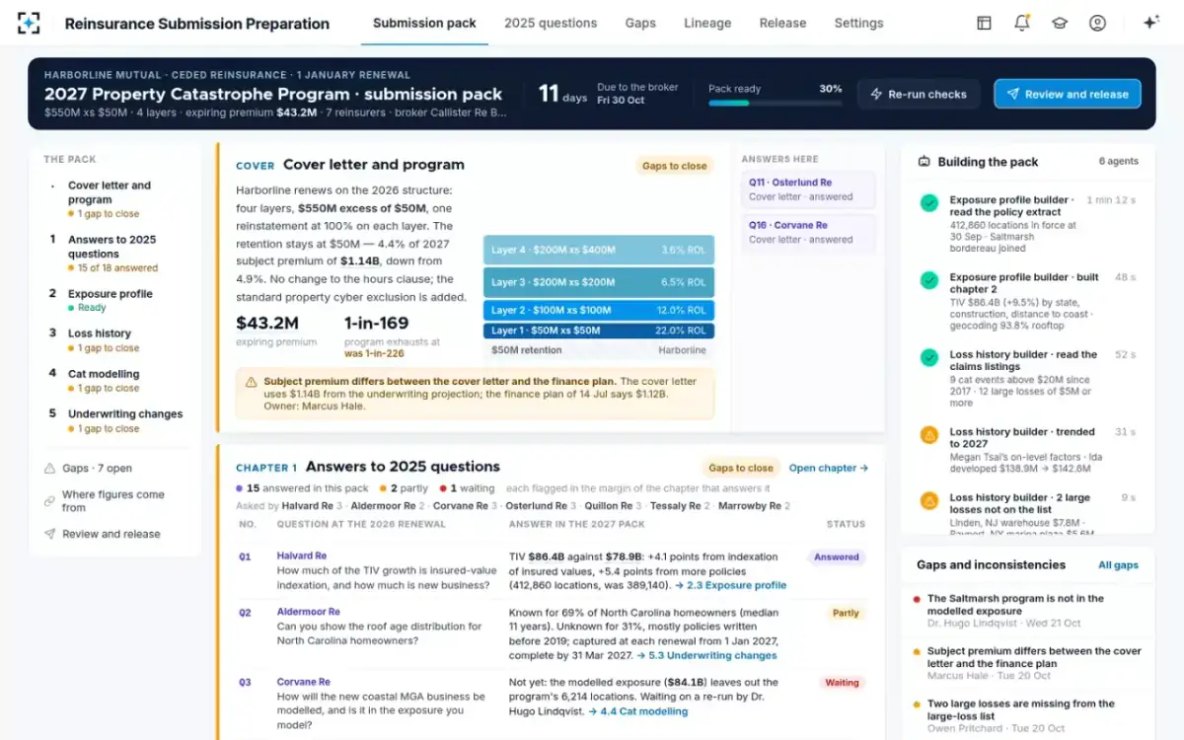Image resolution: width=1184 pixels, height=740 pixels.
Task: Click the link icon beside Where figures come from
Action: [49, 501]
